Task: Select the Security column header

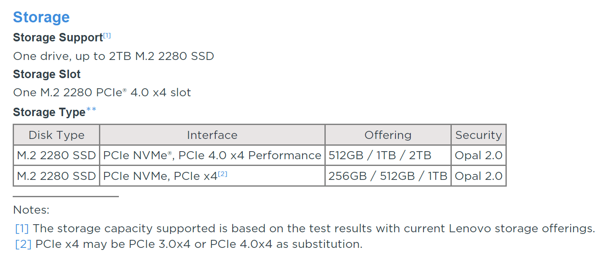Action: pos(478,135)
